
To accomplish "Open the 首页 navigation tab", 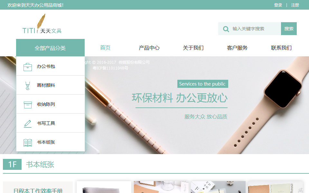I will [105, 48].
